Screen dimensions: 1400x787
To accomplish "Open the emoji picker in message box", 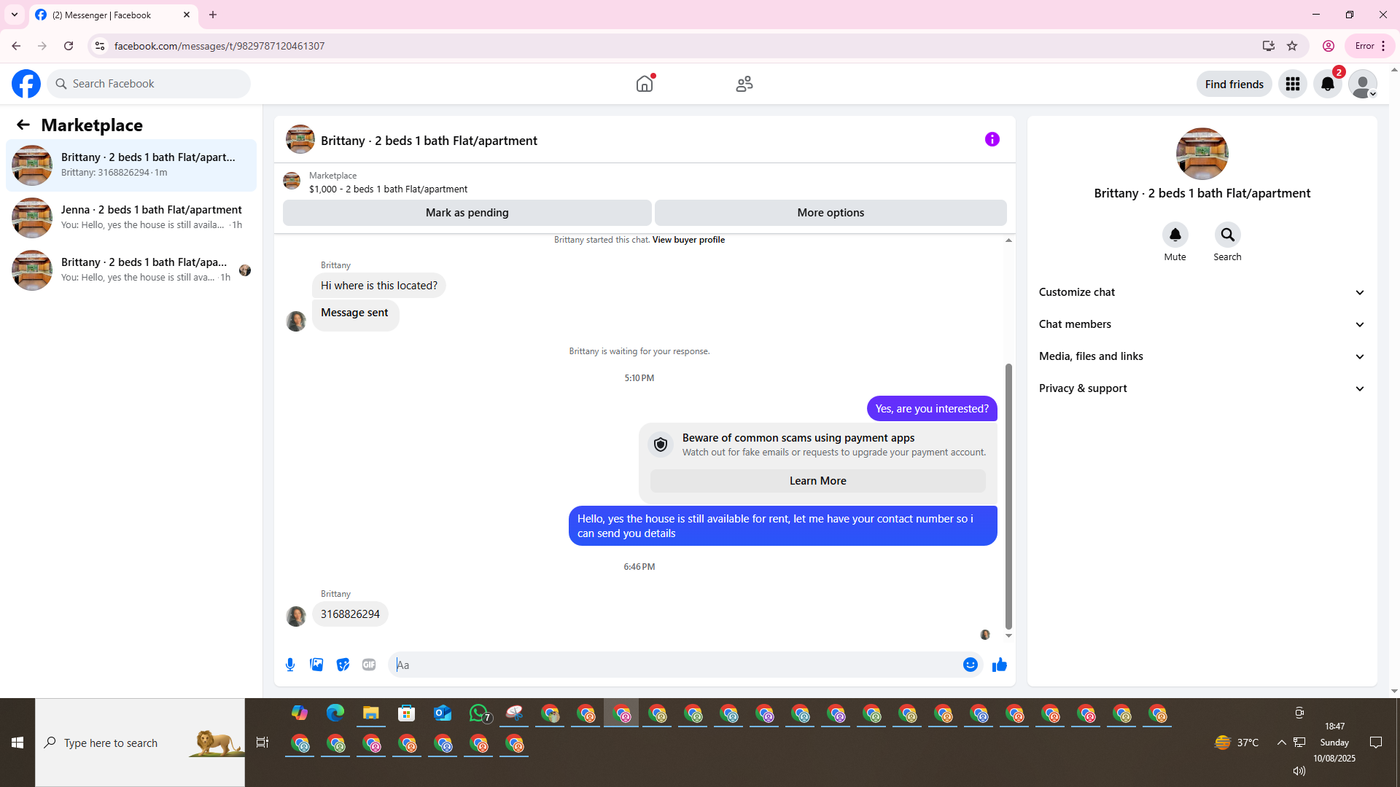I will 970,665.
